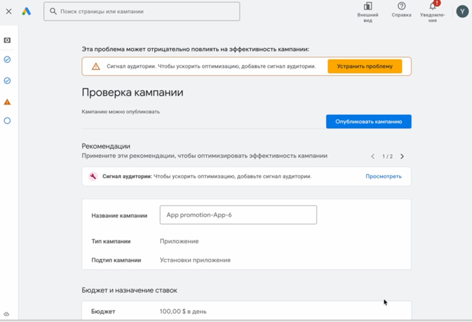Open the Уведомления notifications bell
Viewport: 472px width, 322px height.
click(433, 6)
